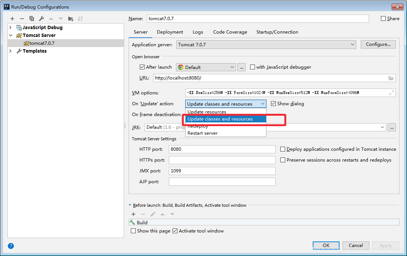The height and width of the screenshot is (256, 407).
Task: Add new configuration with plus icon
Action: click(12, 19)
